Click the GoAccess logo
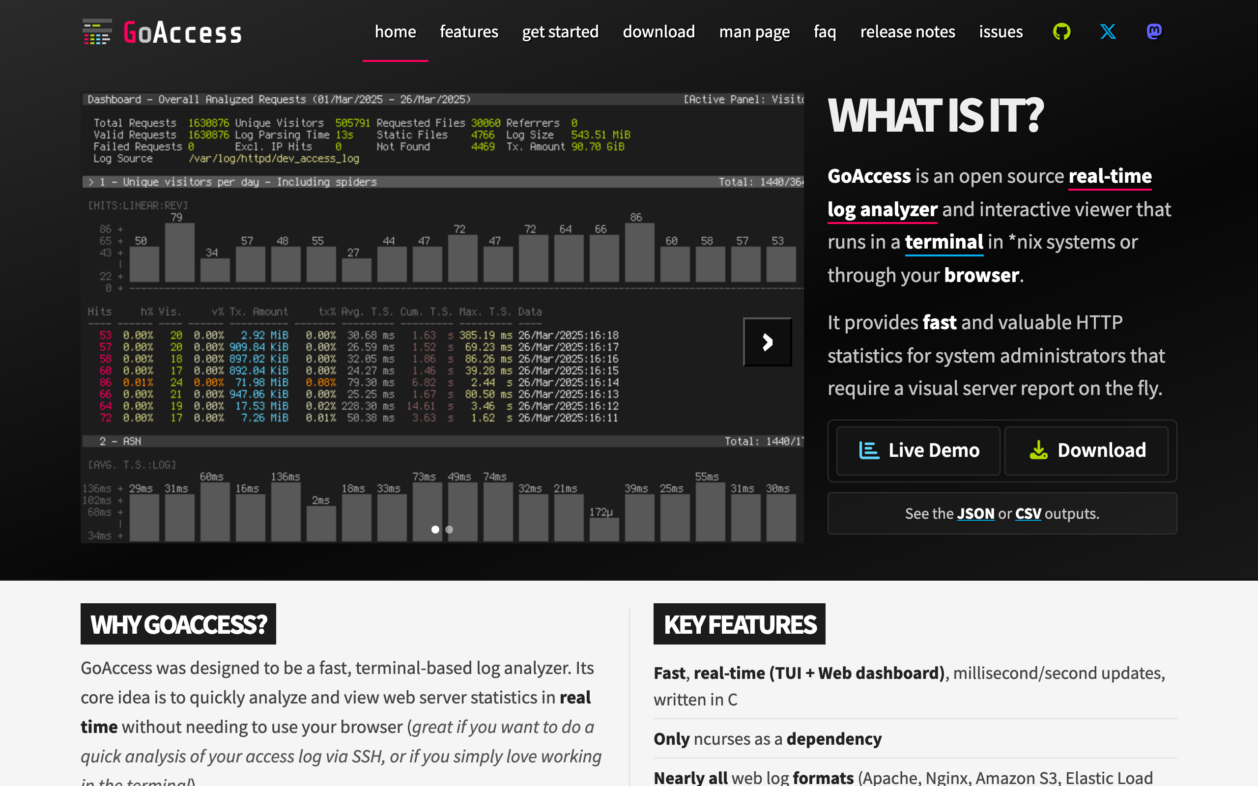1258x786 pixels. pyautogui.click(x=162, y=32)
